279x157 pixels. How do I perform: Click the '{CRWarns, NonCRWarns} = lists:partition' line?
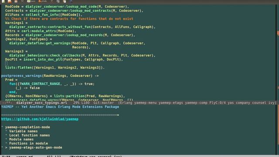[65, 96]
